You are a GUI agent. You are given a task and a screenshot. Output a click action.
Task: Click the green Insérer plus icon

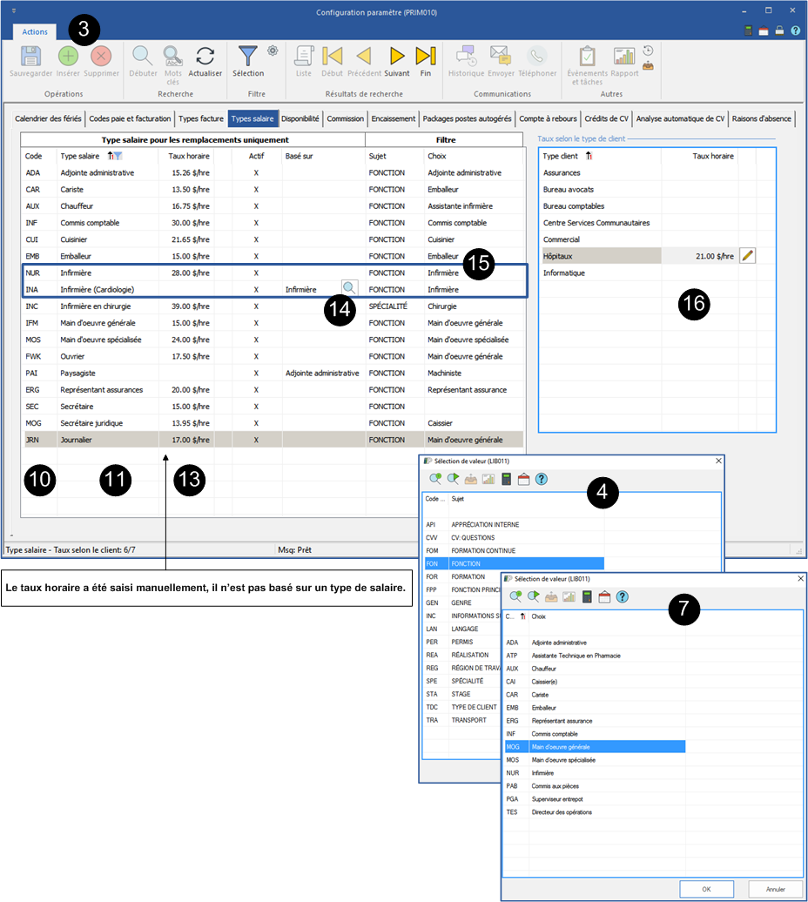tap(68, 57)
